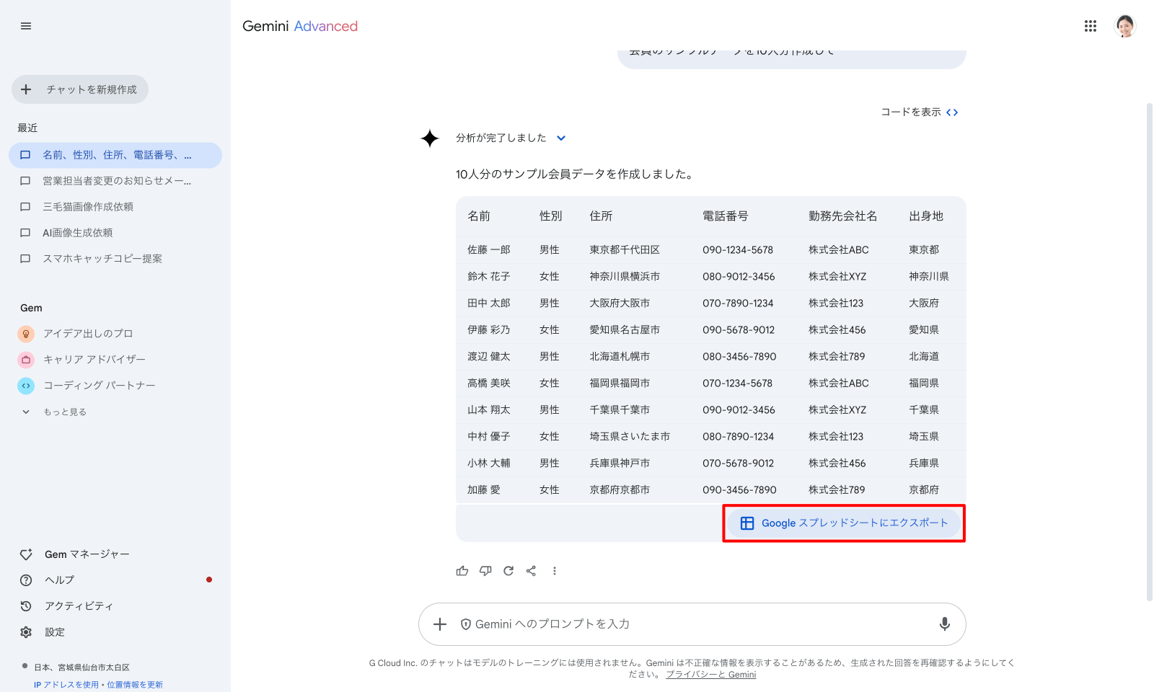Click the 名前 column header

[x=479, y=216]
